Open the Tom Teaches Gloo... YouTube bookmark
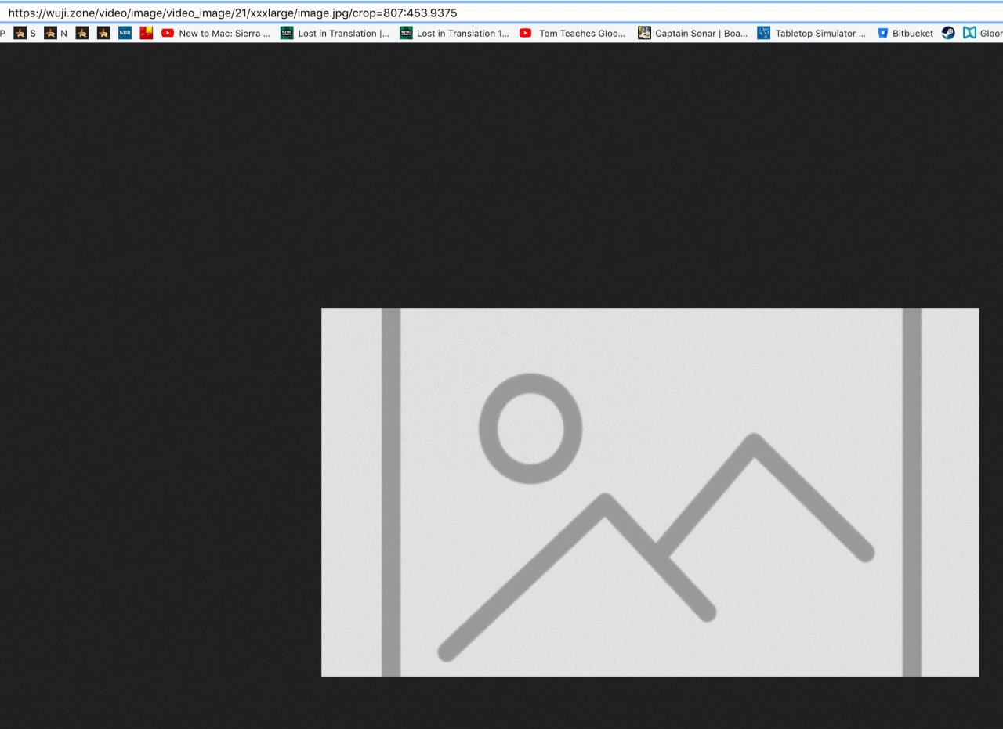The width and height of the screenshot is (1003, 729). [574, 33]
